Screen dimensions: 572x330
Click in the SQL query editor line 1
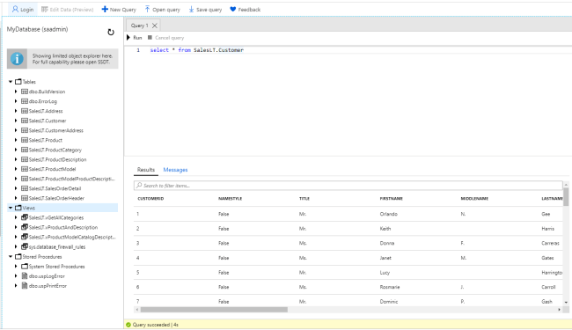point(197,50)
